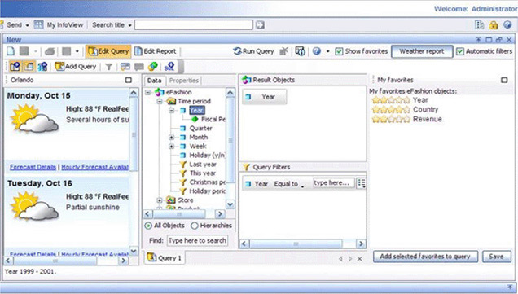518x294 pixels.
Task: Click the search go arrow button
Action: click(x=261, y=24)
